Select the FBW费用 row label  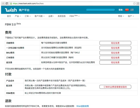click(10, 93)
